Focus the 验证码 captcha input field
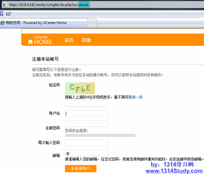The width and height of the screenshot is (204, 174). click(86, 103)
